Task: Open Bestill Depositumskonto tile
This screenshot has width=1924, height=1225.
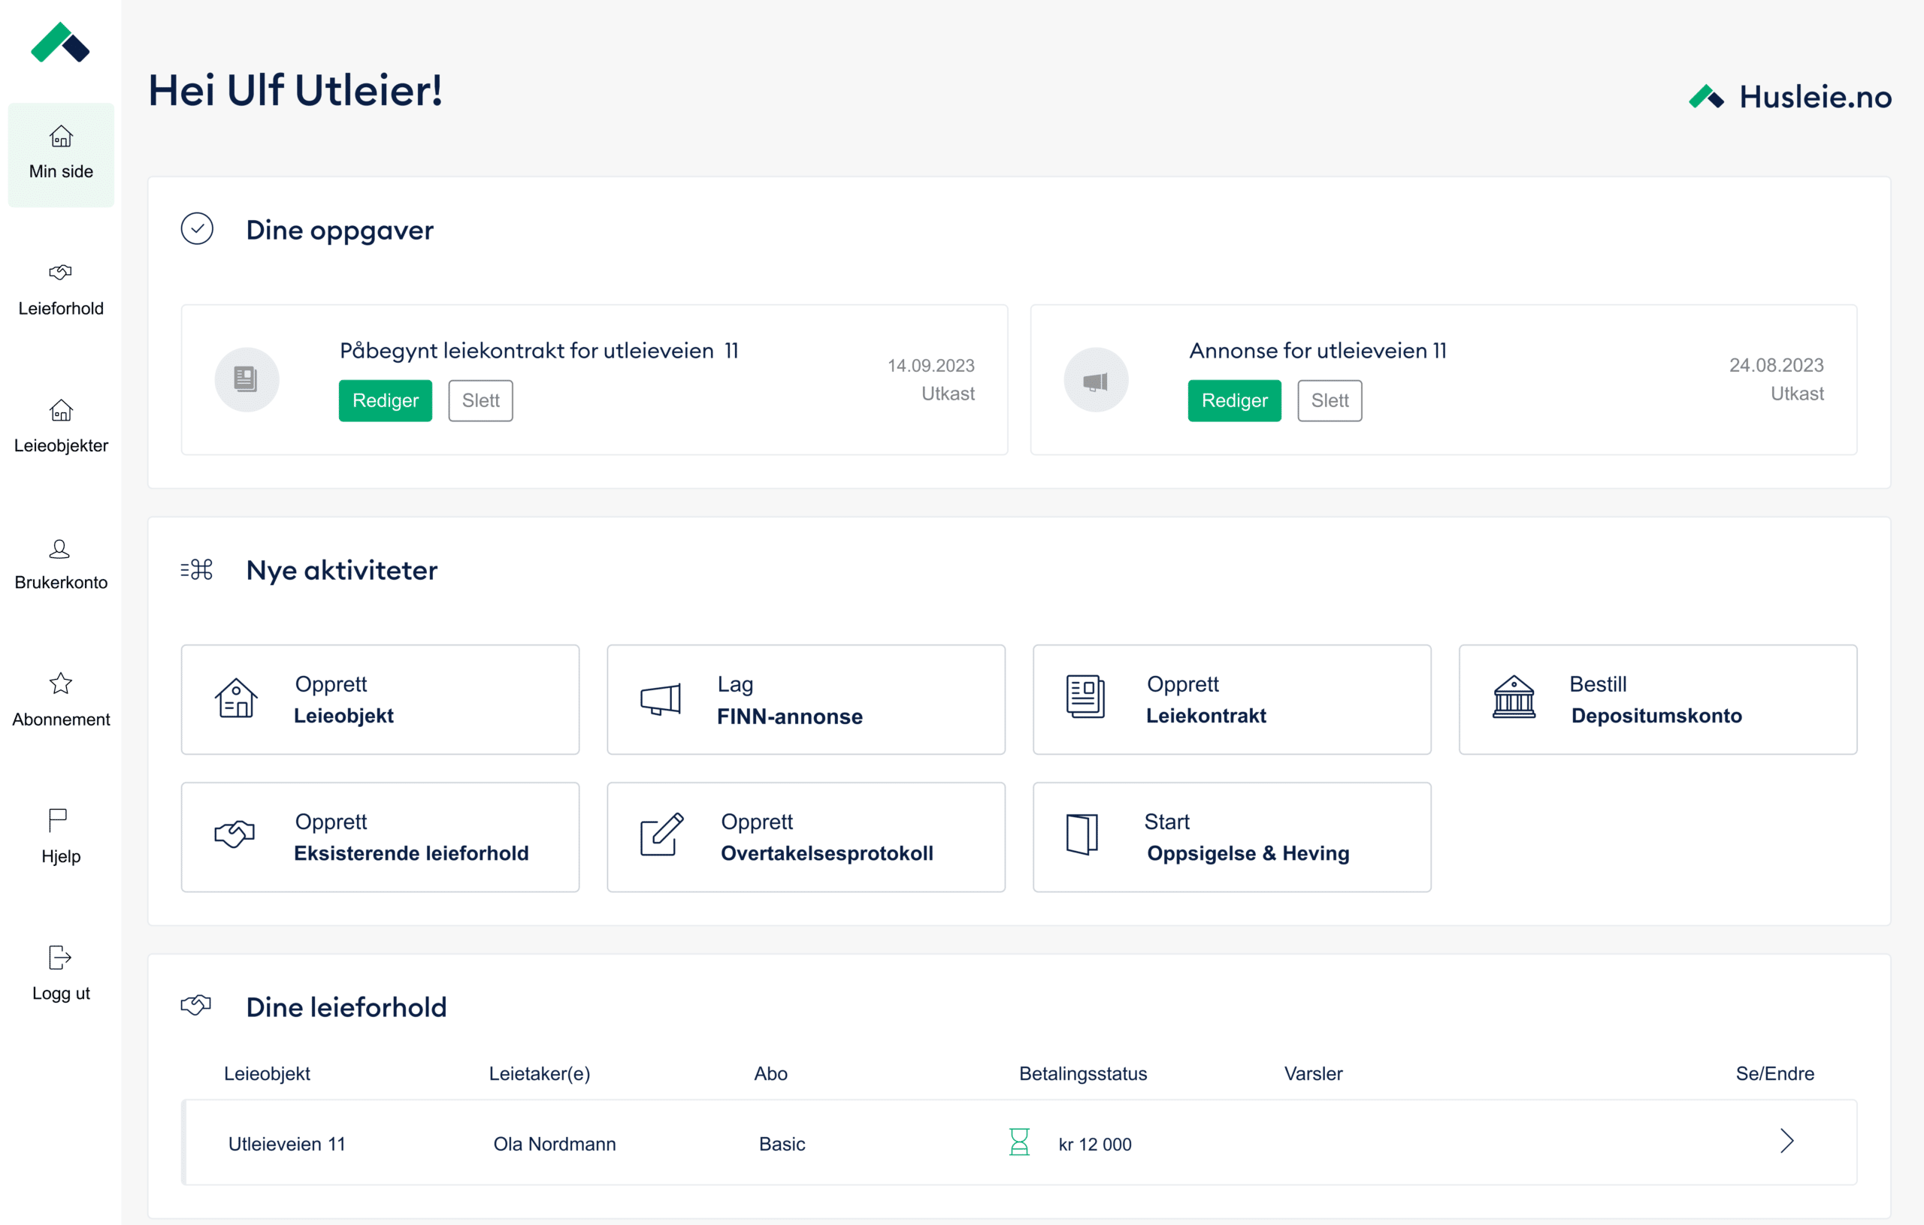Action: pos(1657,699)
